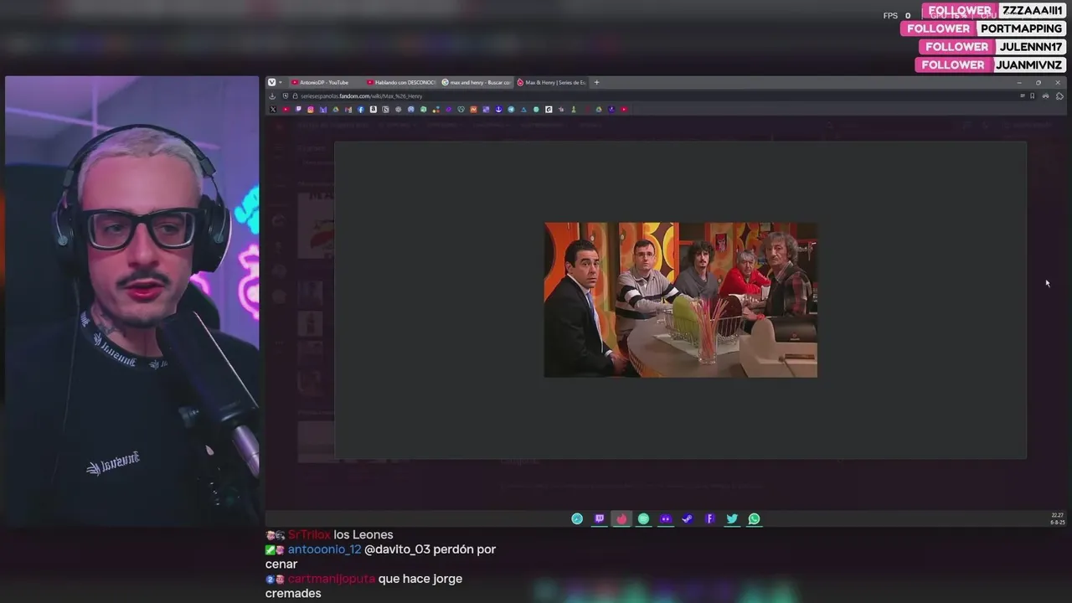The width and height of the screenshot is (1072, 603).
Task: Open Spotify from the taskbar
Action: coord(643,518)
